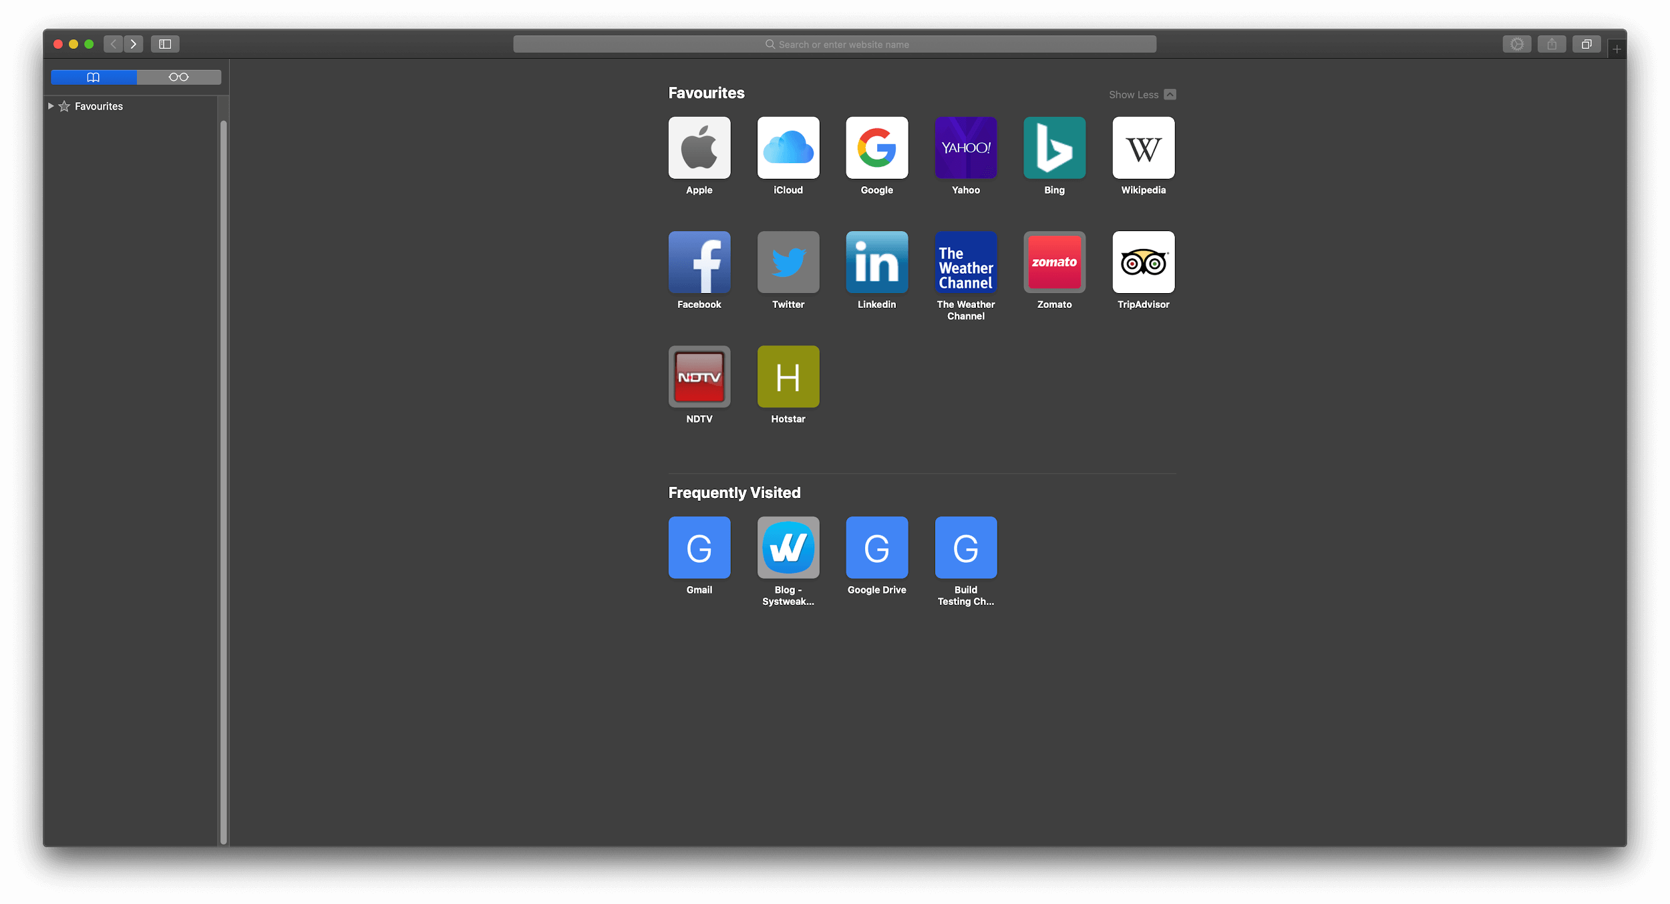Navigate back using the left arrow
The width and height of the screenshot is (1670, 904).
pos(112,43)
